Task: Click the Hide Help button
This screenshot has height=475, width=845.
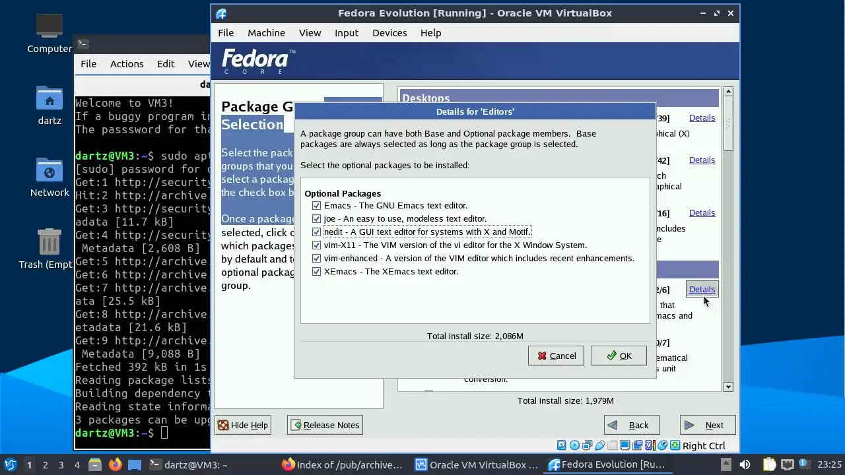Action: click(x=243, y=425)
